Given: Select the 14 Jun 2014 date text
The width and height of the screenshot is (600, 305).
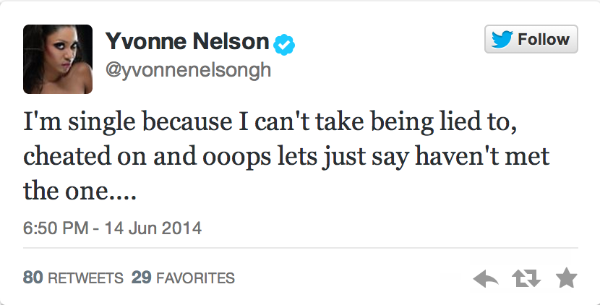Looking at the screenshot, I should click(153, 228).
